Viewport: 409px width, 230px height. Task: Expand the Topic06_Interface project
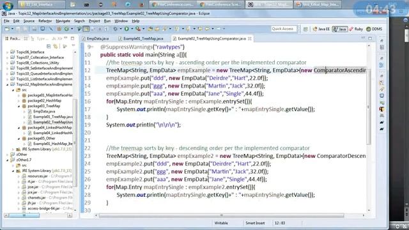point(7,52)
